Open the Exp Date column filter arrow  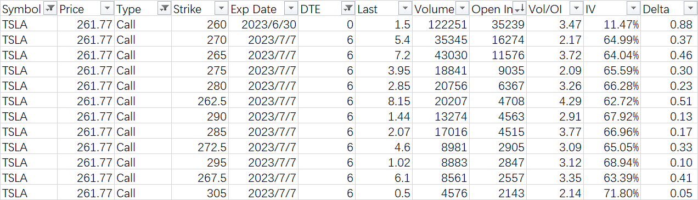[291, 9]
